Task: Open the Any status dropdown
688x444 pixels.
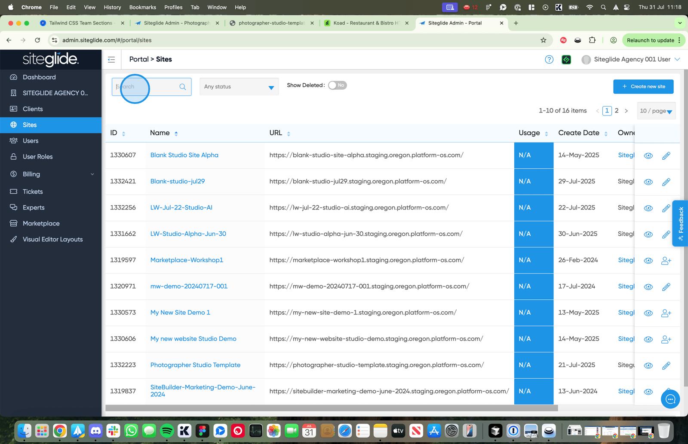Action: click(239, 87)
